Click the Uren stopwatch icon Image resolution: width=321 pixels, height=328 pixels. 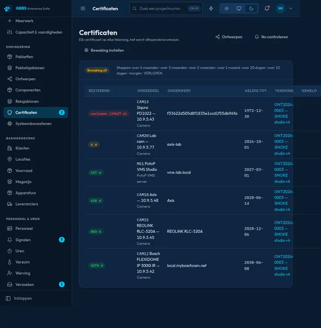pos(10,251)
